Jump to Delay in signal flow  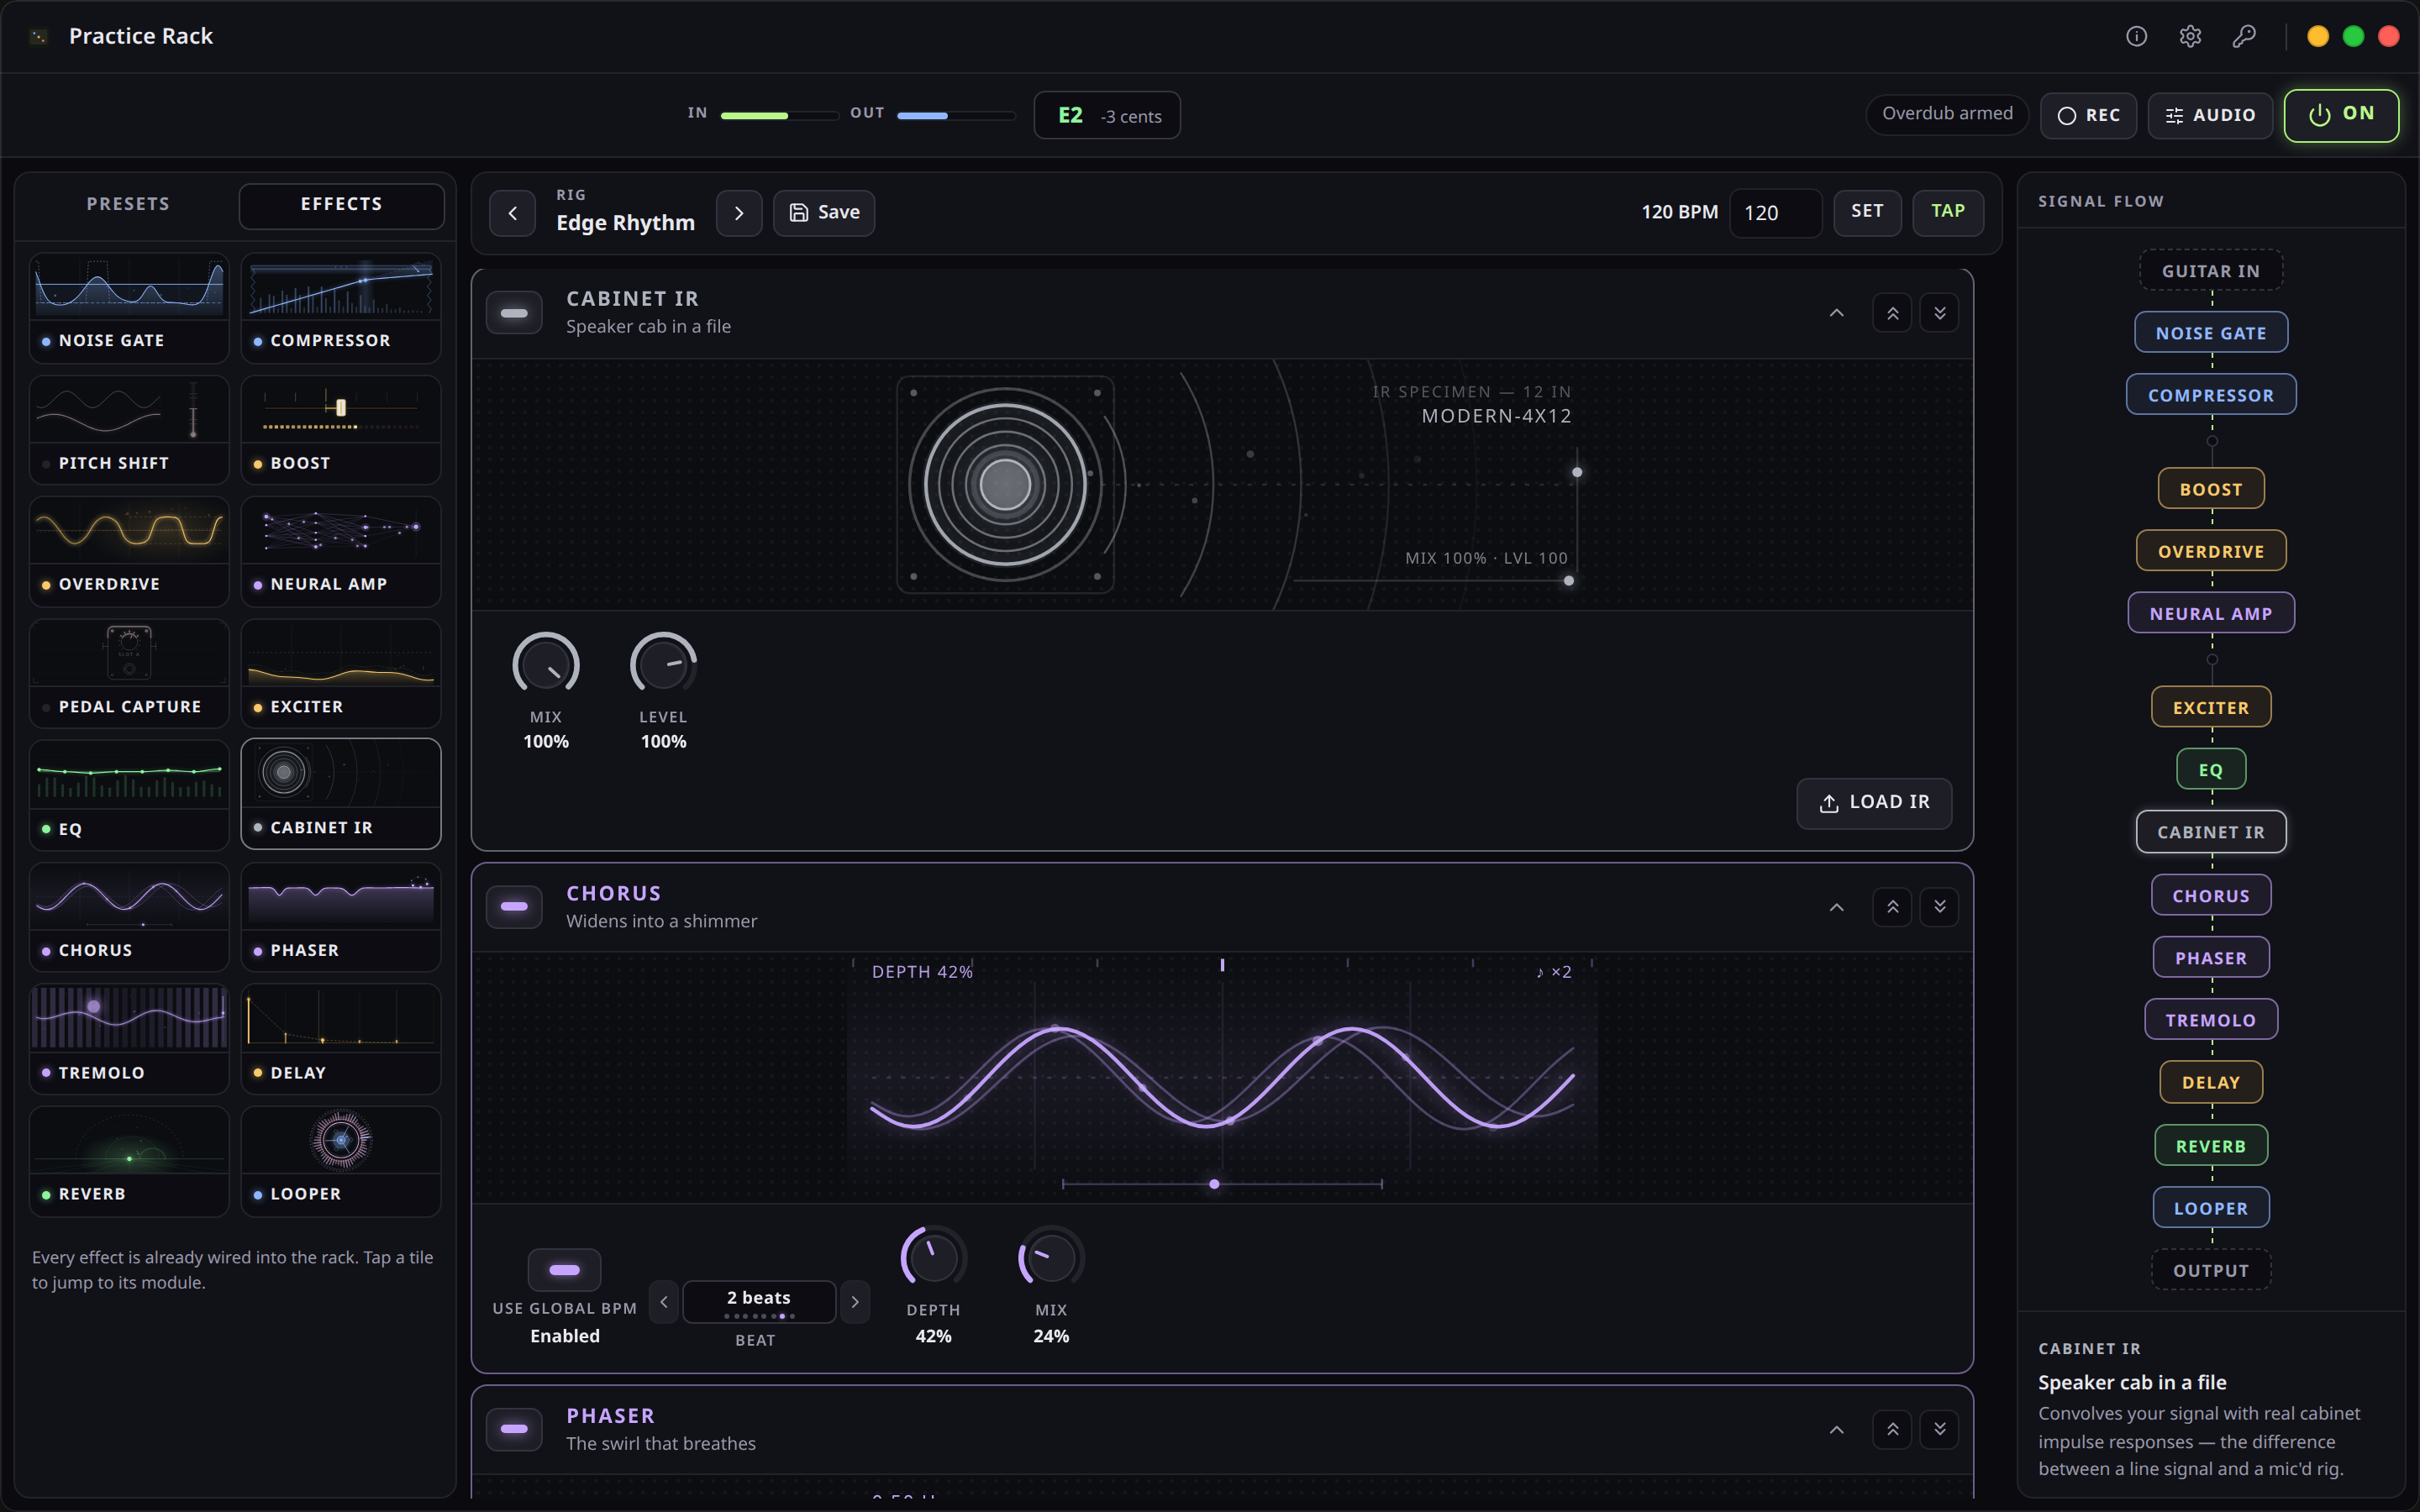coord(2211,1082)
